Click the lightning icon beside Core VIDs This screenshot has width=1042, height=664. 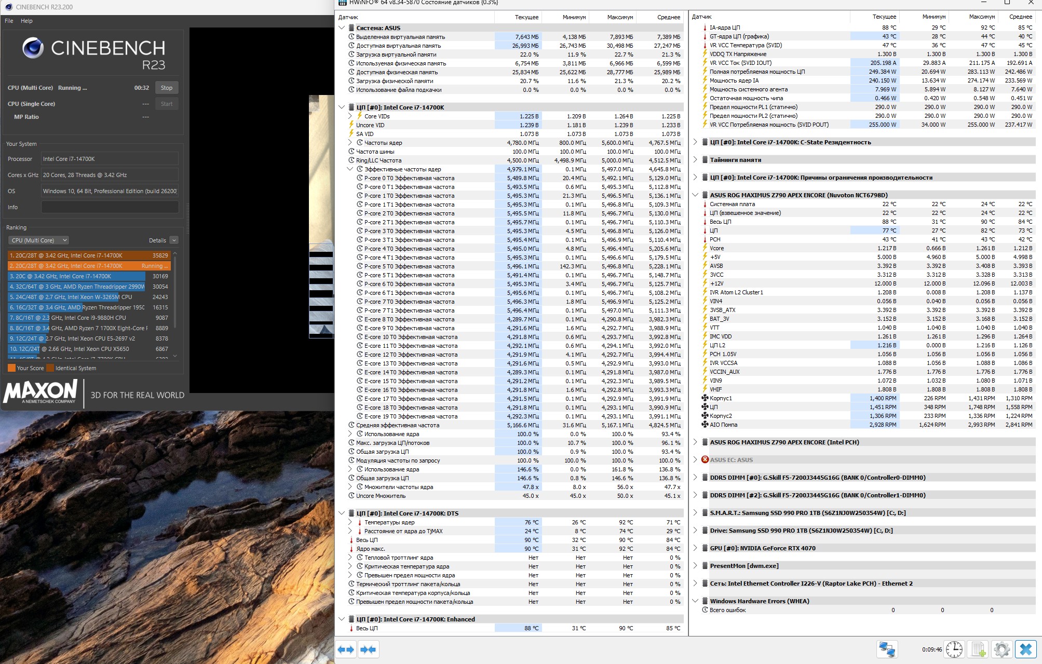[x=359, y=116]
